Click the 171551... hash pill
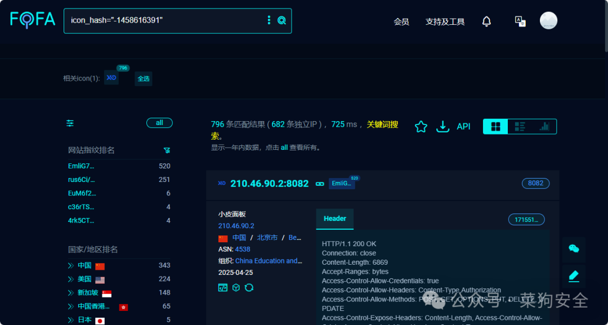This screenshot has width=608, height=325. [526, 220]
